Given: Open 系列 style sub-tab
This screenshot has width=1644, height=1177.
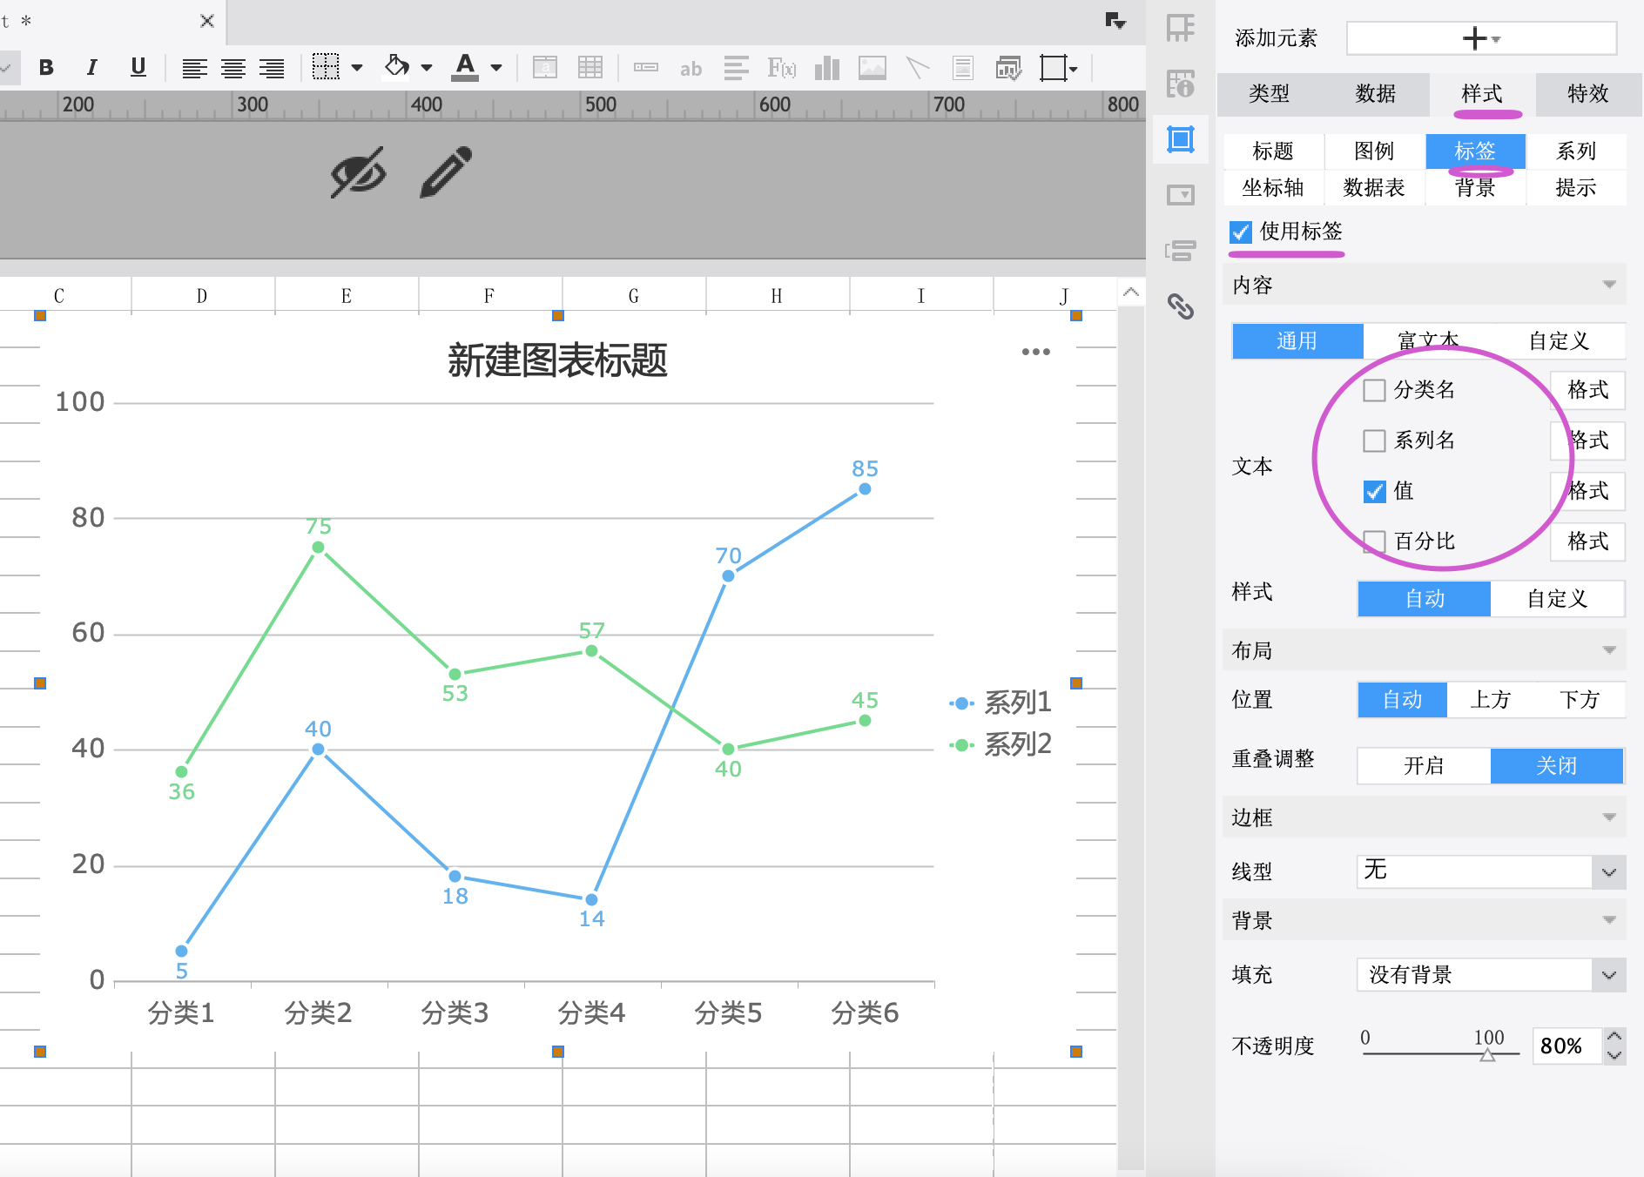Looking at the screenshot, I should click(x=1576, y=151).
